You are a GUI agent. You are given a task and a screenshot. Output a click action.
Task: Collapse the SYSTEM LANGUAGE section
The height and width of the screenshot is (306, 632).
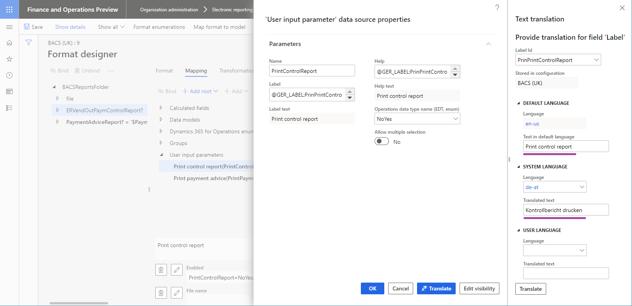tap(518, 167)
